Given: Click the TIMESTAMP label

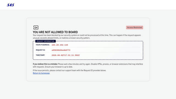Looking at the screenshot, I should tap(40, 55).
